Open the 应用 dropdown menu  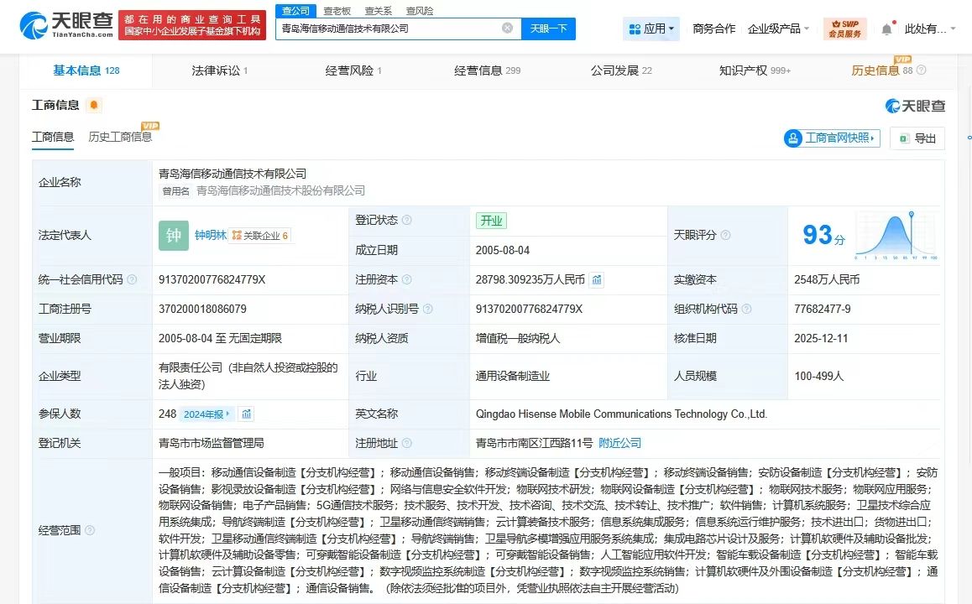[652, 29]
